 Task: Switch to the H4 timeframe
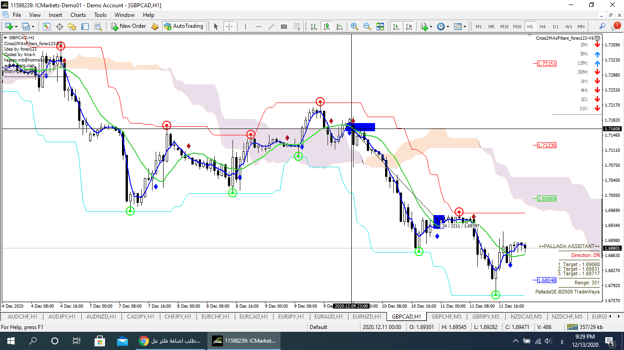(542, 26)
